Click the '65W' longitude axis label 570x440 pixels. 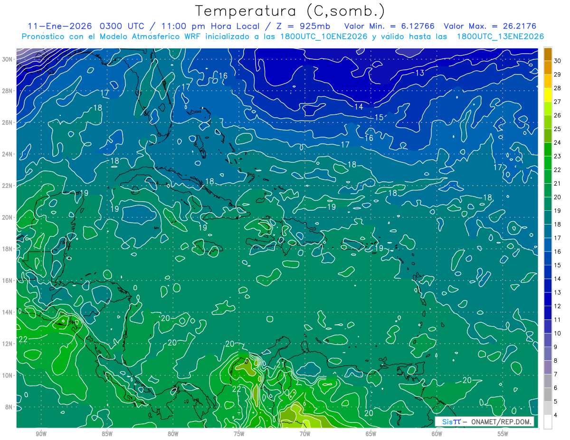pyautogui.click(x=371, y=434)
